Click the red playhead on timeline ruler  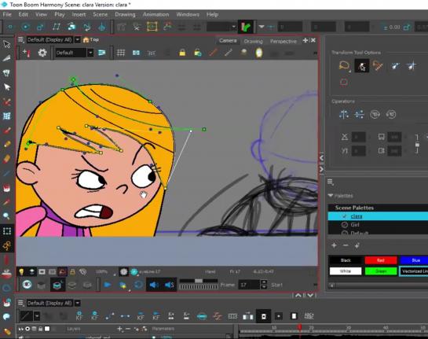299,327
